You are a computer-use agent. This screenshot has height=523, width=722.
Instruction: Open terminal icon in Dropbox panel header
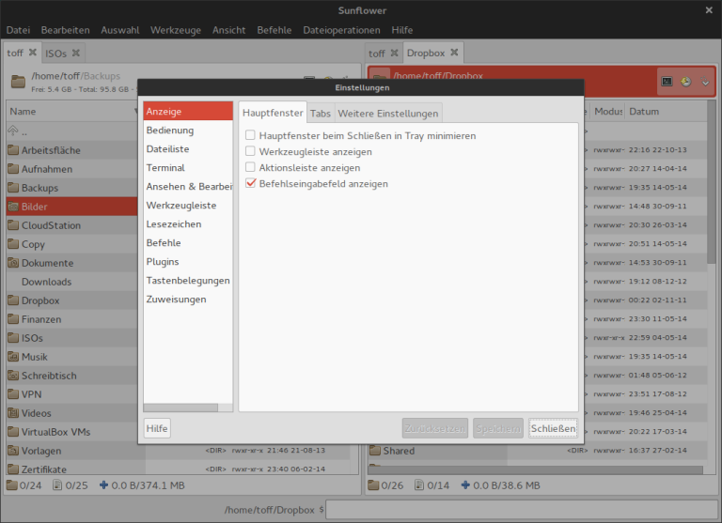(667, 82)
